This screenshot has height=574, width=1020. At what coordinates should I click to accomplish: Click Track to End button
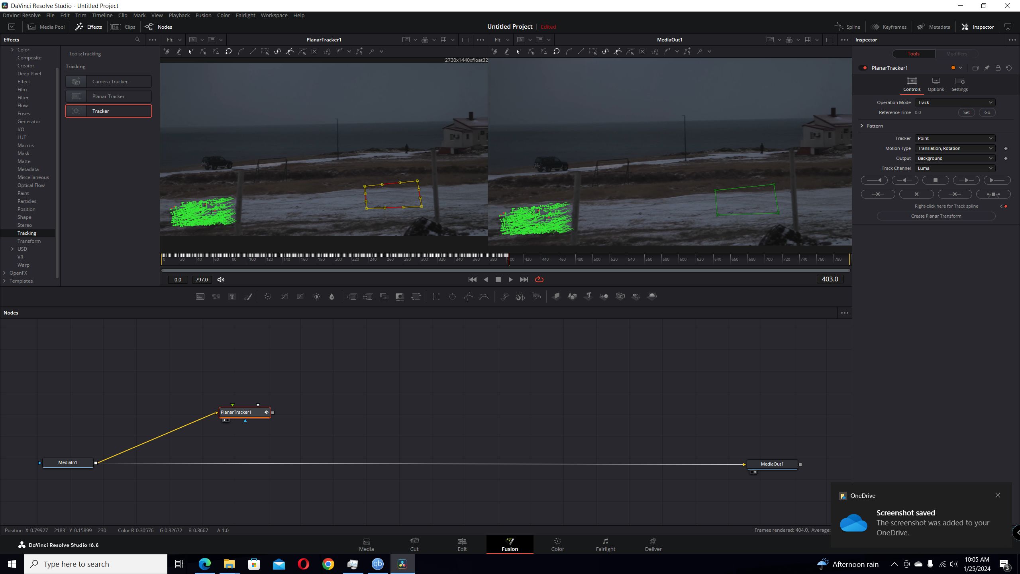pyautogui.click(x=997, y=181)
